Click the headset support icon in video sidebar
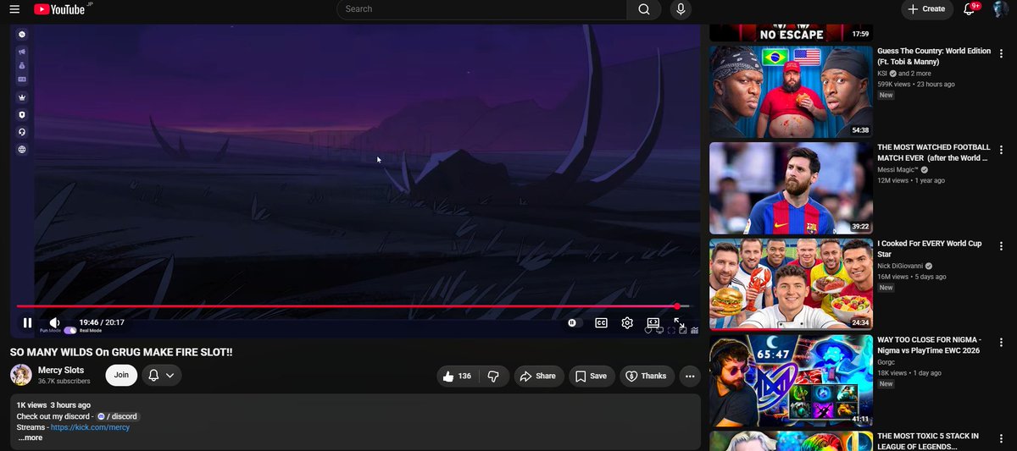The width and height of the screenshot is (1017, 451). [x=22, y=132]
